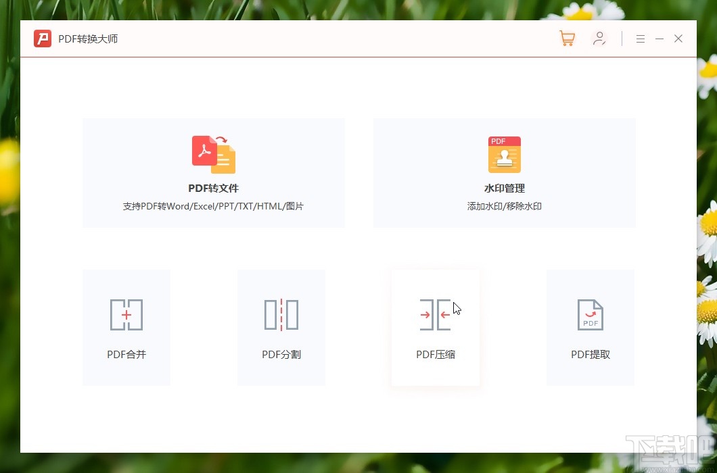The width and height of the screenshot is (717, 473).
Task: Open the PDF提取 extraction tool
Action: coord(590,328)
